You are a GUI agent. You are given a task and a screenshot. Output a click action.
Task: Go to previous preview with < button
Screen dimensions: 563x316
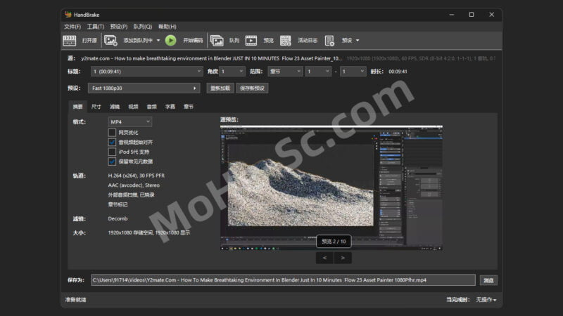tap(324, 258)
